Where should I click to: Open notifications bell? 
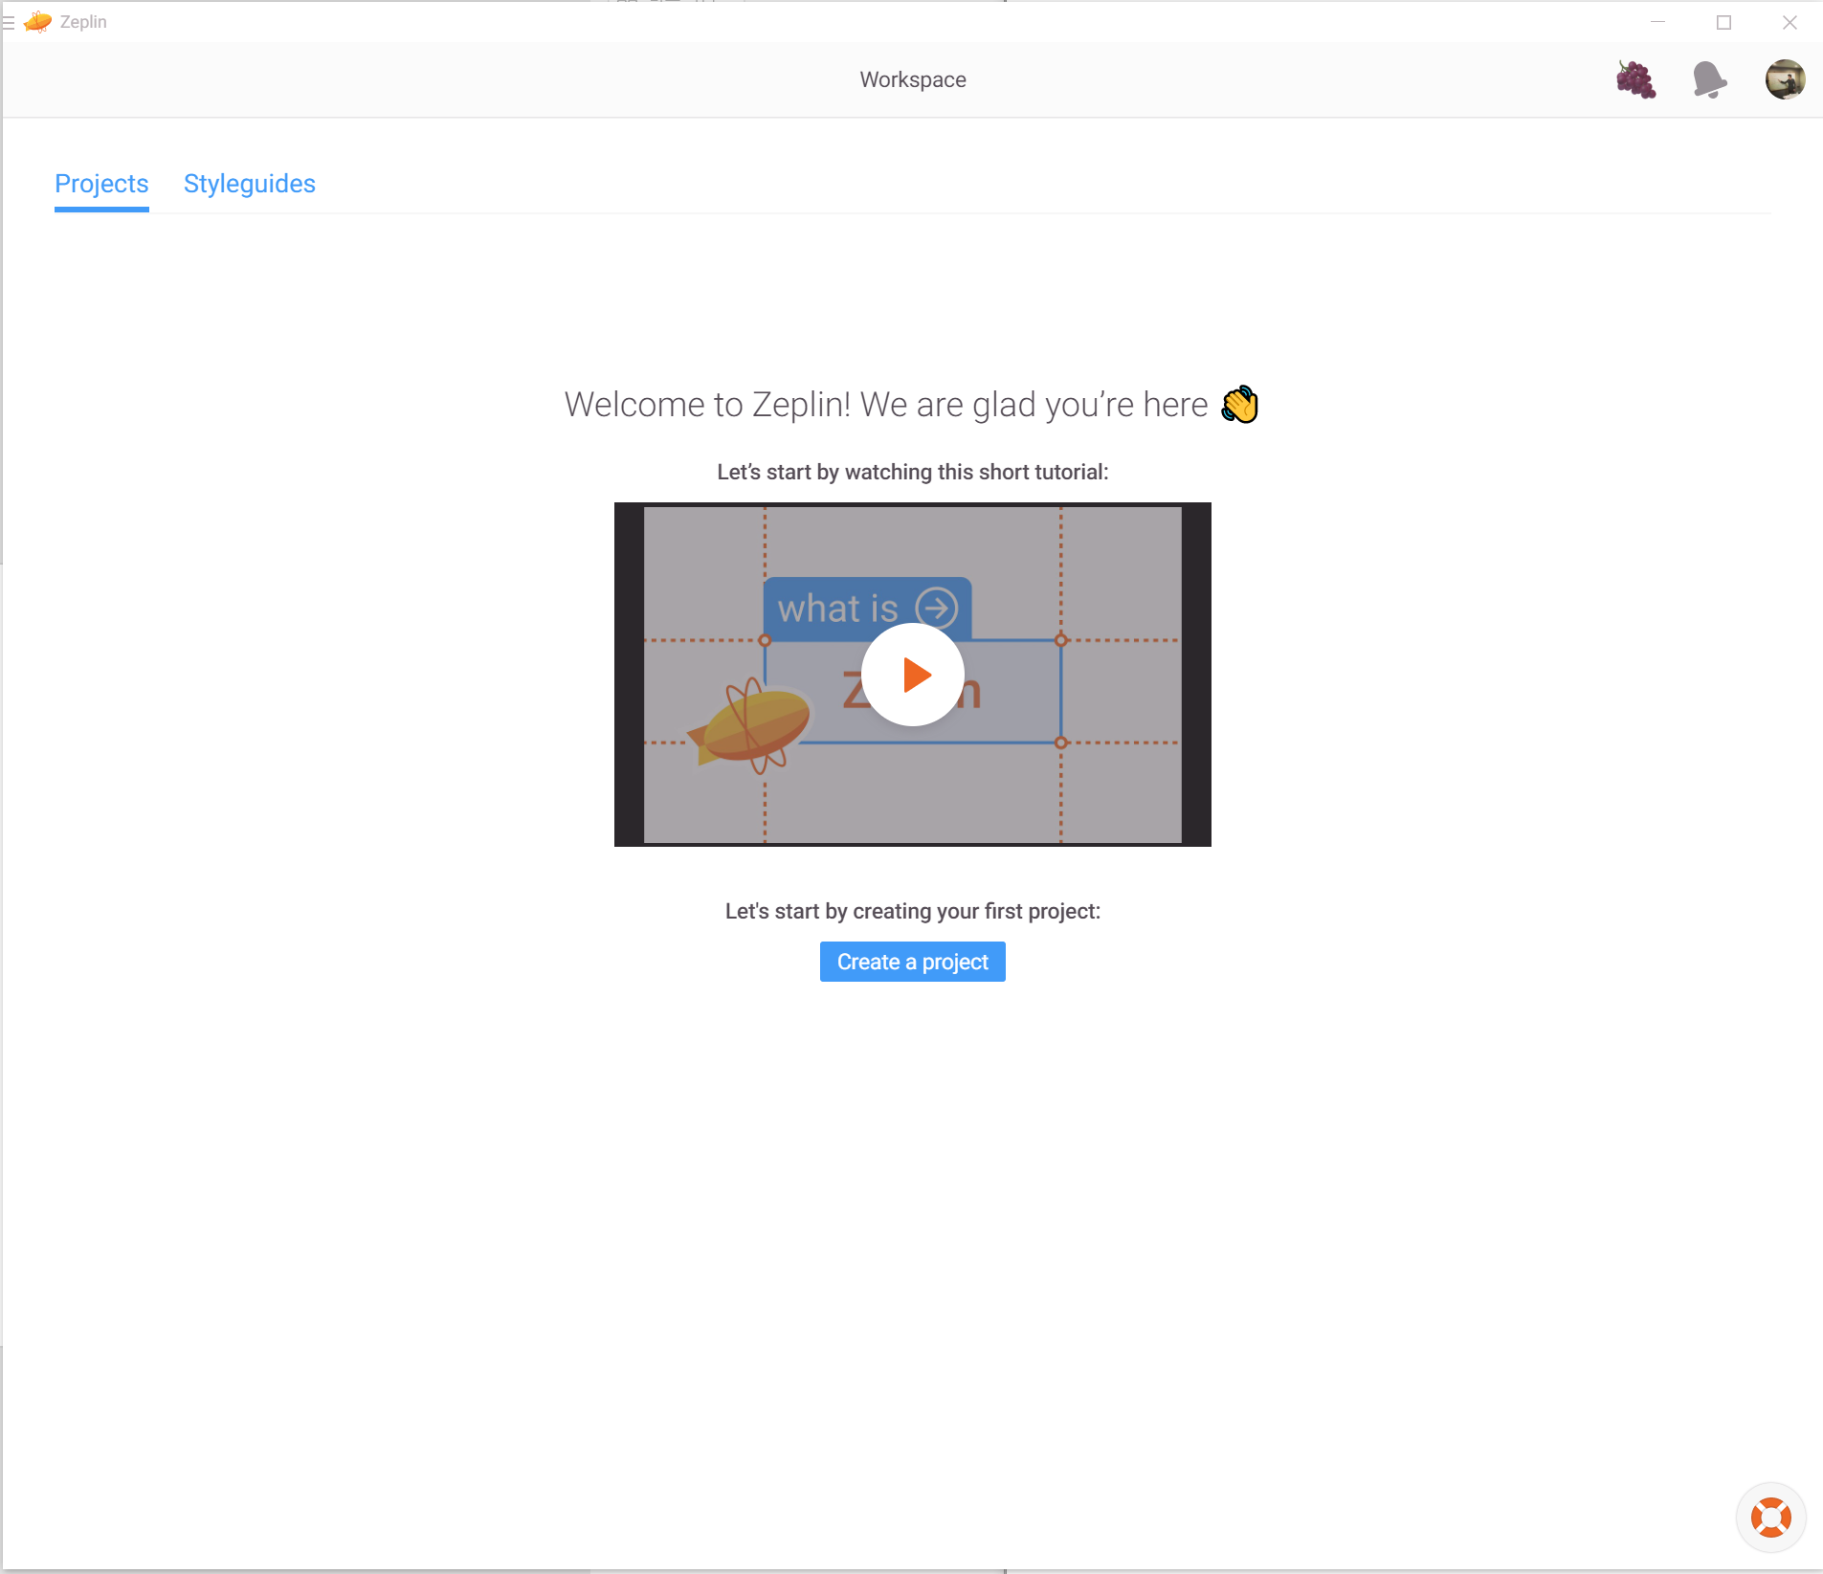1709,79
